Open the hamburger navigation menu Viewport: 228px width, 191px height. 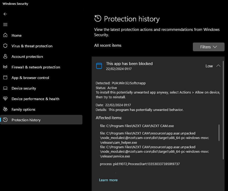tap(5, 25)
